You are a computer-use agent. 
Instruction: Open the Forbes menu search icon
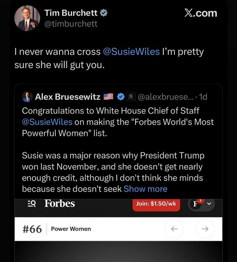(x=32, y=204)
